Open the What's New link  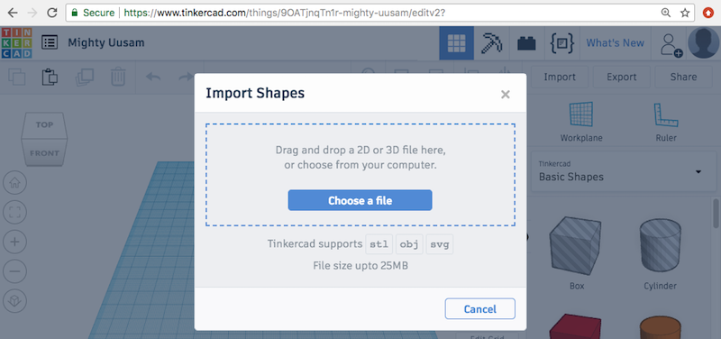(616, 43)
